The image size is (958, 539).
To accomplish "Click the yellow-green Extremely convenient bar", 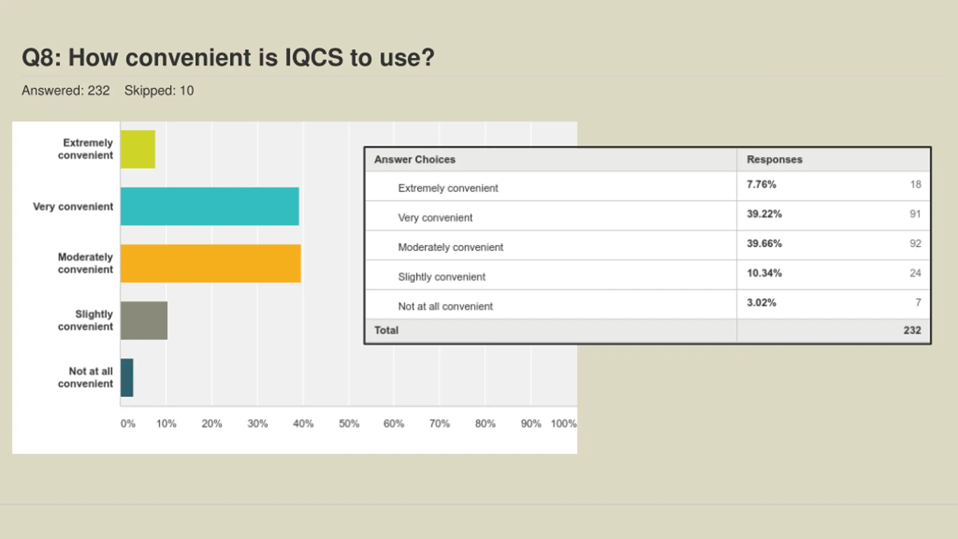I will pos(138,149).
